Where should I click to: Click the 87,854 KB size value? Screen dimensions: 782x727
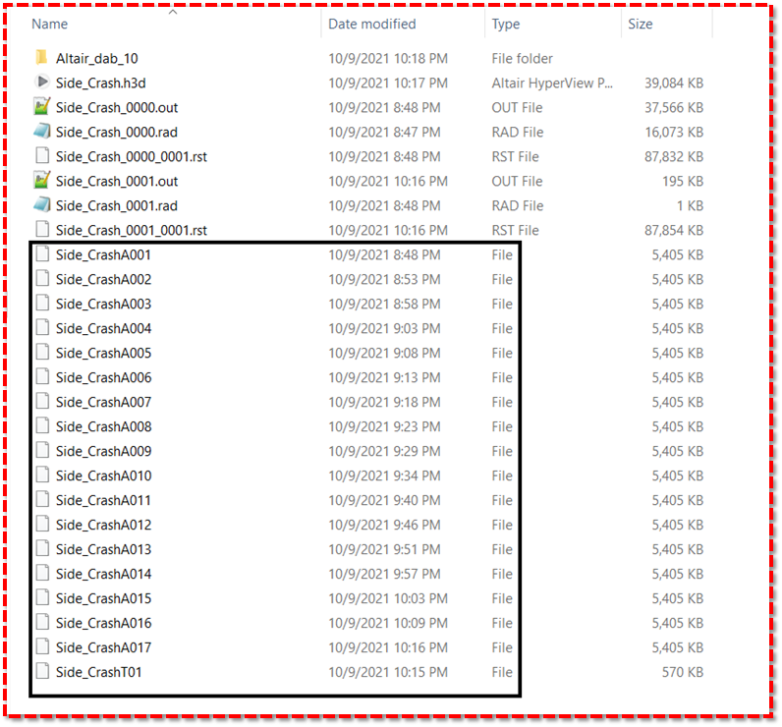tap(673, 230)
